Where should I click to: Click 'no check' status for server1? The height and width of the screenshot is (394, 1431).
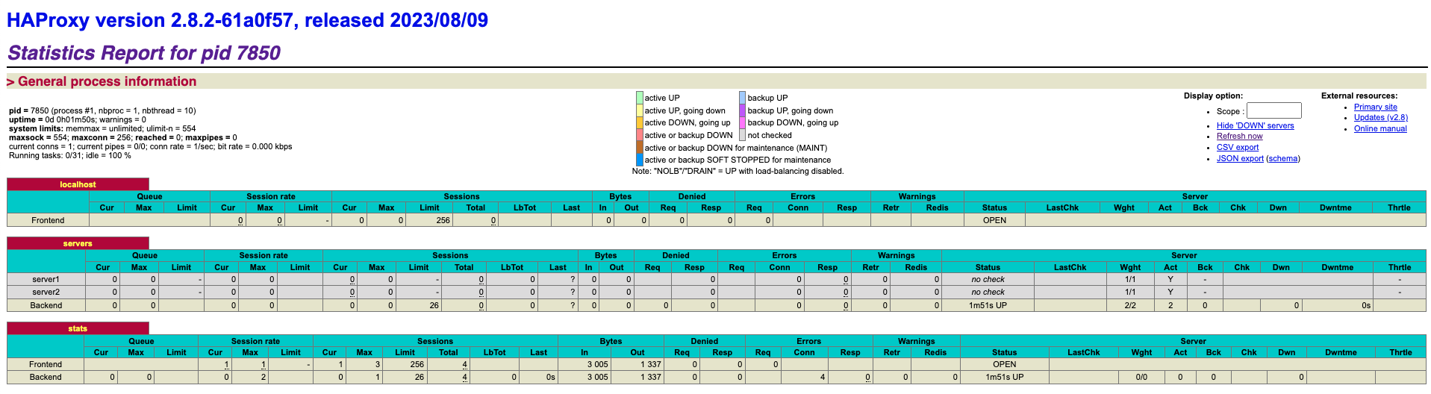988,279
